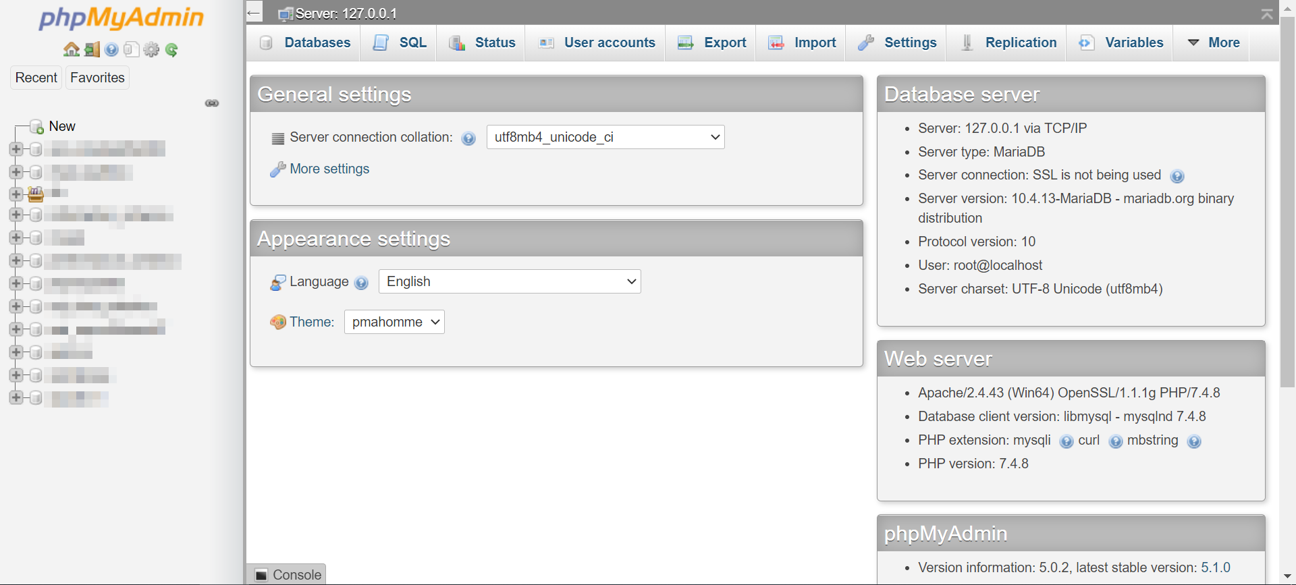The image size is (1296, 585).
Task: Go to the User accounts tab
Action: pos(597,43)
